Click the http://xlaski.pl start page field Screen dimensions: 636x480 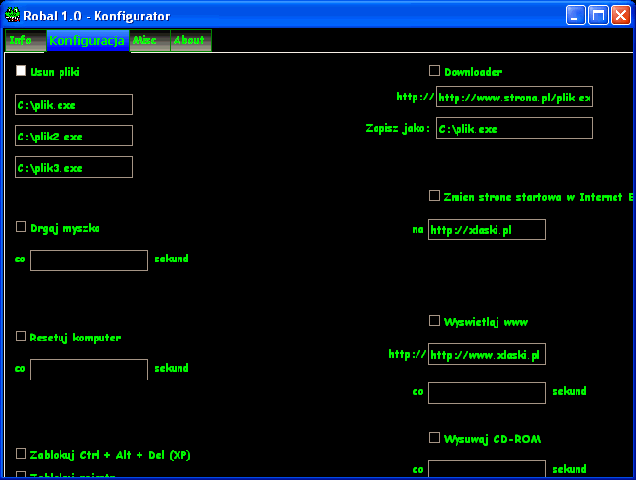(487, 229)
